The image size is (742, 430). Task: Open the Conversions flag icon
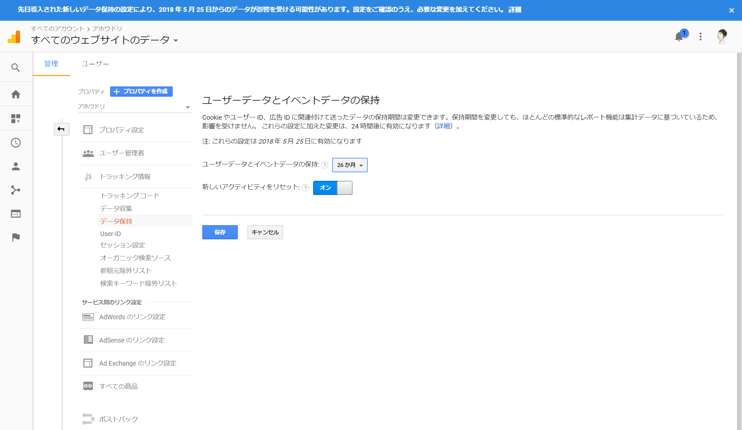click(15, 237)
